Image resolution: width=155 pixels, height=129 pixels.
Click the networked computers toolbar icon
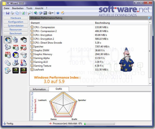pos(41,13)
